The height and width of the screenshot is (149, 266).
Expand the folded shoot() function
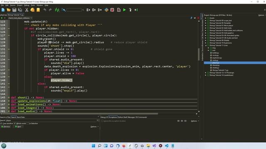(9, 98)
